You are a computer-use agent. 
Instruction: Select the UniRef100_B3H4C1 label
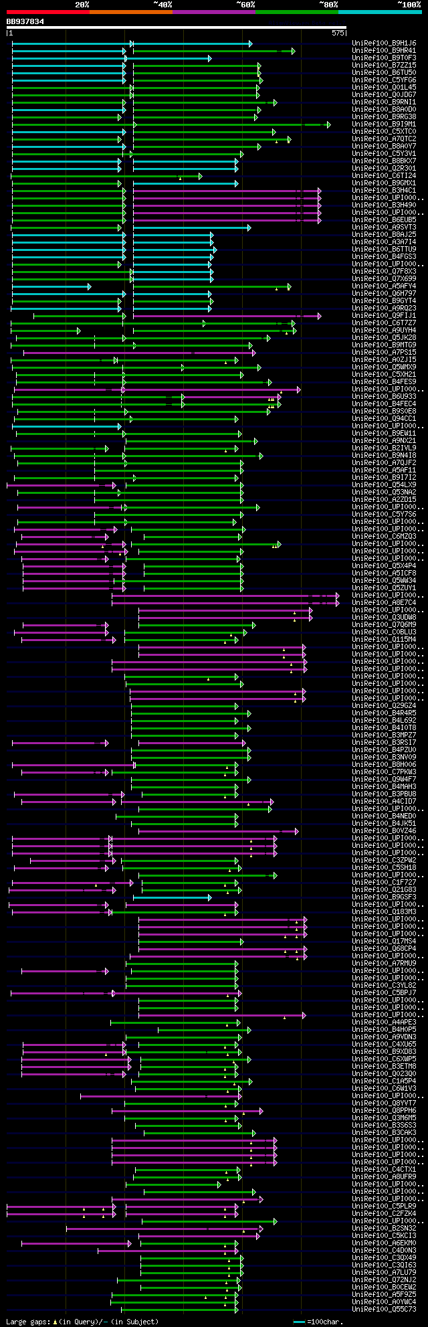(384, 191)
